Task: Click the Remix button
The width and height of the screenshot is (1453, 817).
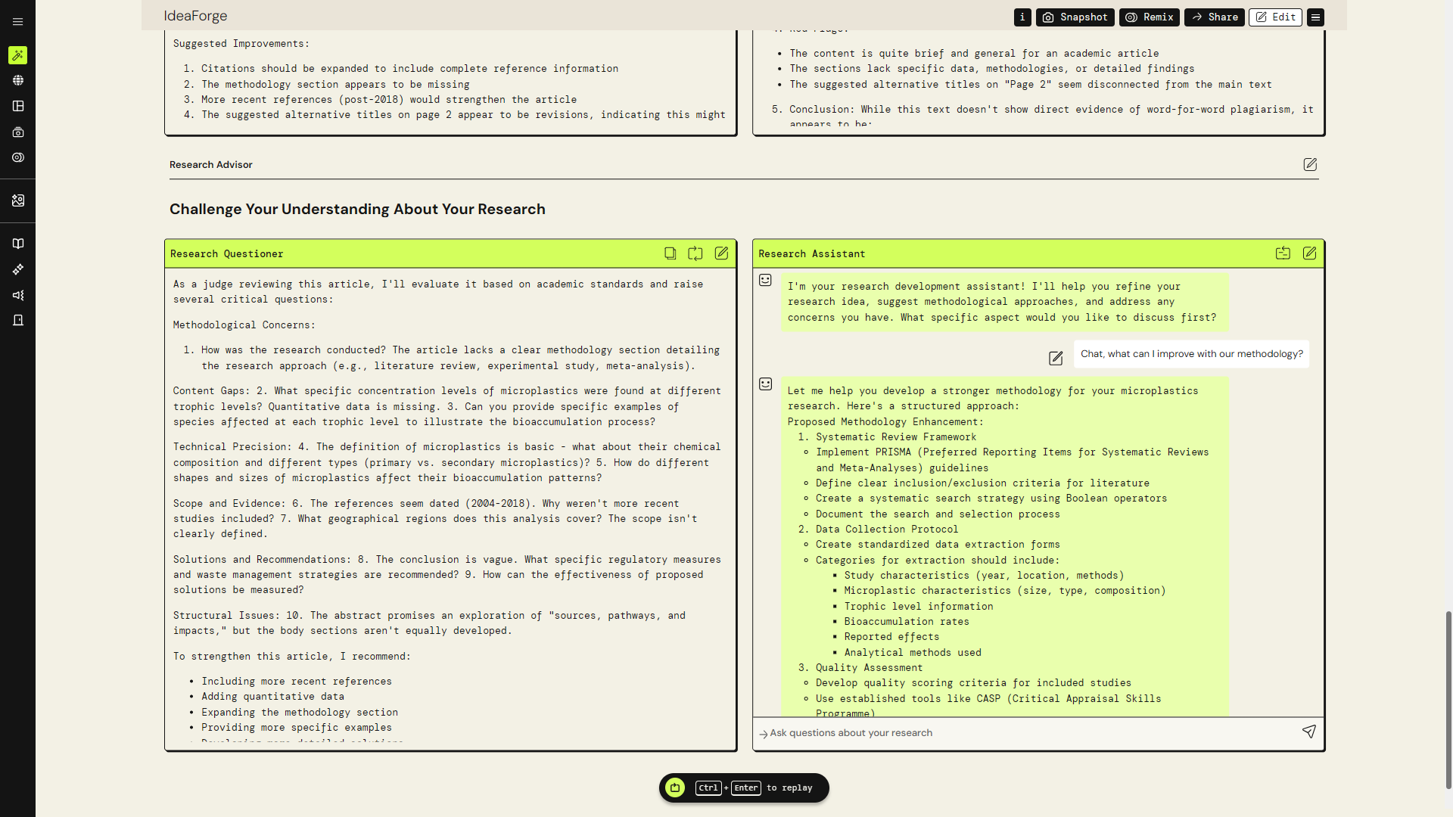Action: 1149,17
